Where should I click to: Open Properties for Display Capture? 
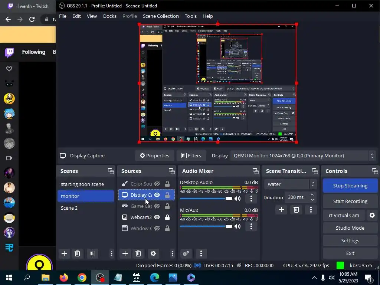154,155
